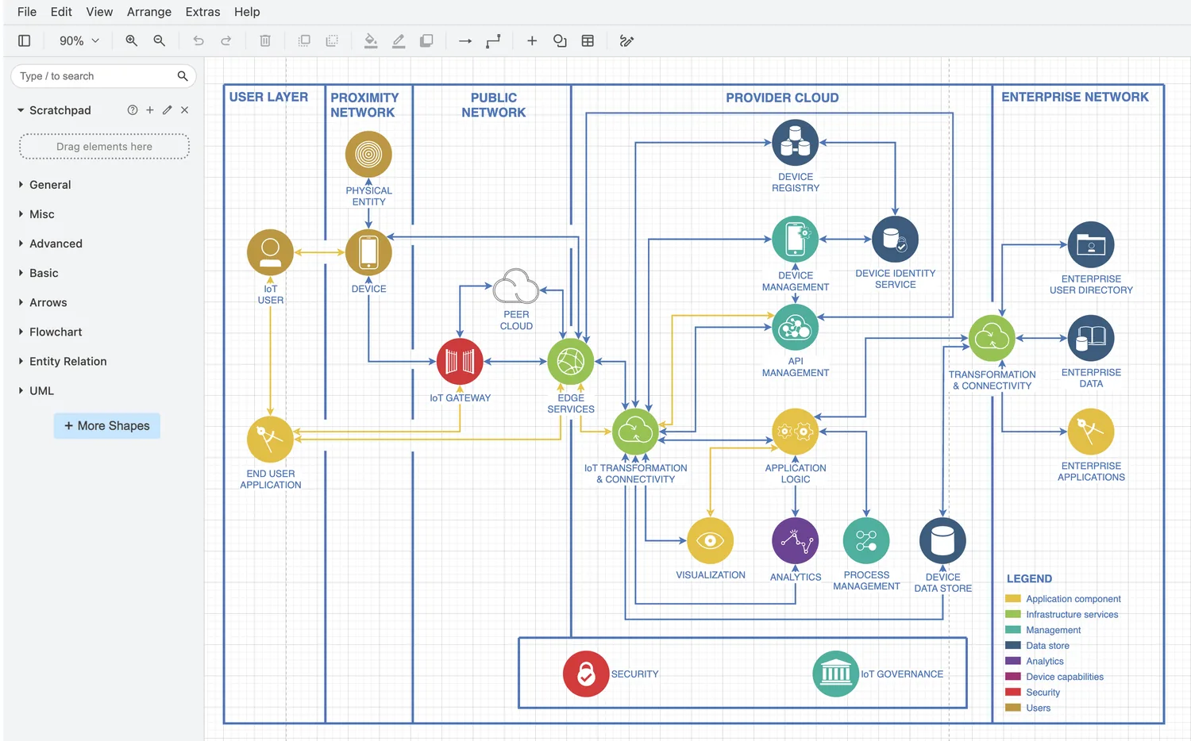The width and height of the screenshot is (1191, 741).
Task: Expand the General shapes category
Action: click(x=50, y=185)
